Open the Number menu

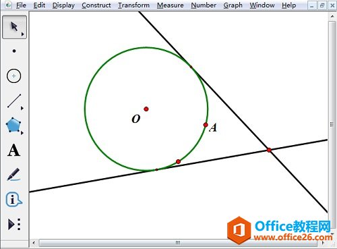click(x=204, y=5)
